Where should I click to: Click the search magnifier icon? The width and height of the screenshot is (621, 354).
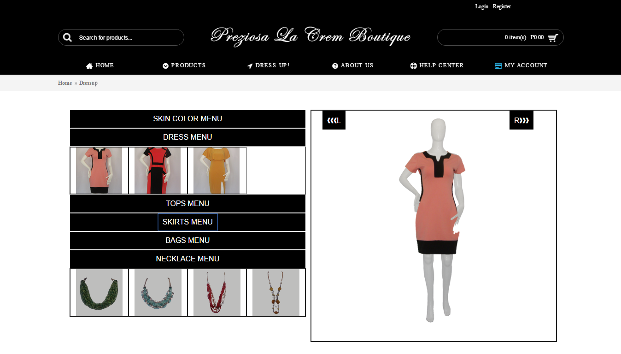click(68, 37)
